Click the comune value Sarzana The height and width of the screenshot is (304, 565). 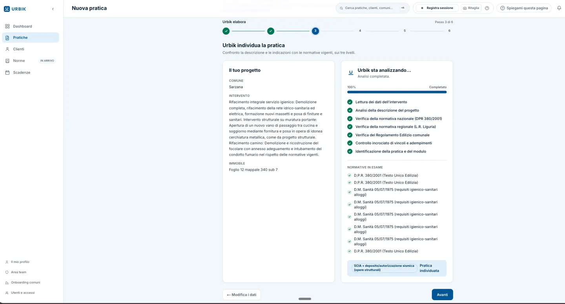click(x=236, y=87)
